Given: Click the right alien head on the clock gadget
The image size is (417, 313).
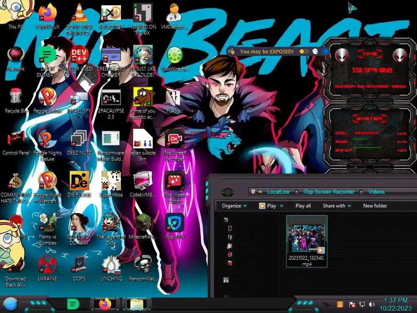Looking at the screenshot, I should coord(400,55).
